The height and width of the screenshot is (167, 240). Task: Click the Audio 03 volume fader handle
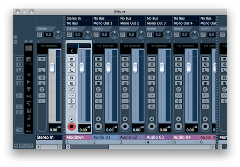click(162, 68)
